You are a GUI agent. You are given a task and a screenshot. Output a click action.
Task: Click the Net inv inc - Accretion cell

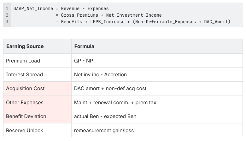tap(100, 74)
